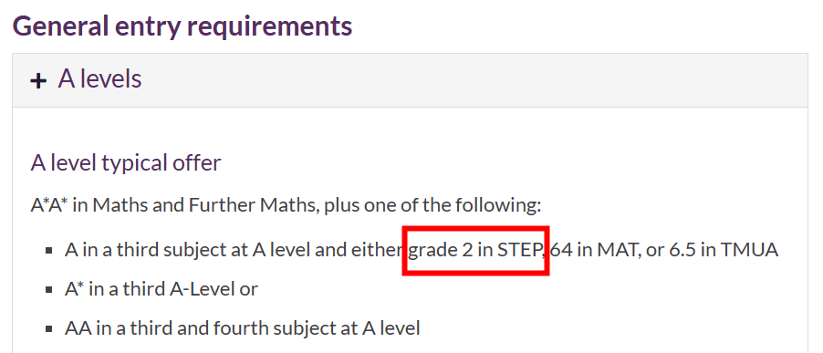The width and height of the screenshot is (823, 353).
Task: Click the square bullet before A* in a third A-Level
Action: pyautogui.click(x=48, y=289)
